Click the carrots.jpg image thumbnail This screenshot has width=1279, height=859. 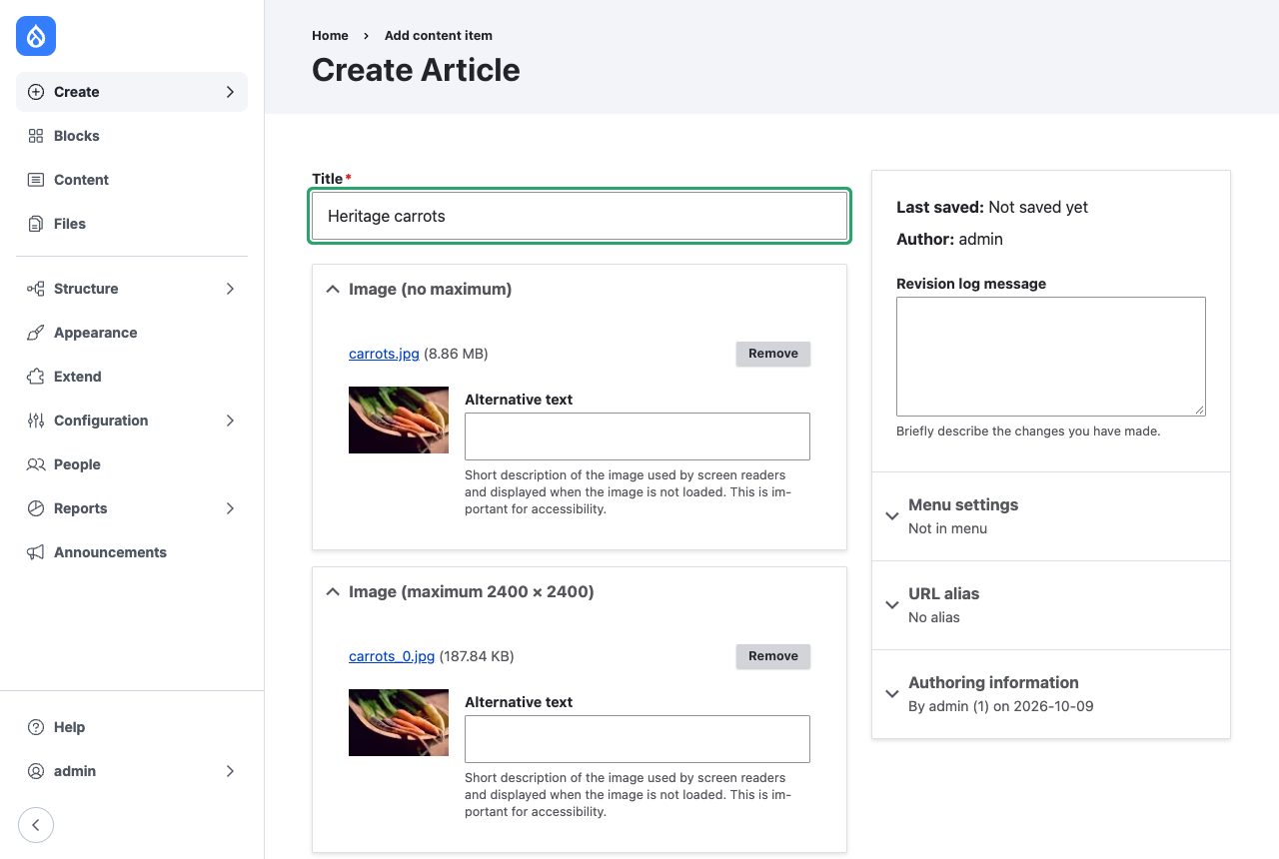(x=399, y=420)
